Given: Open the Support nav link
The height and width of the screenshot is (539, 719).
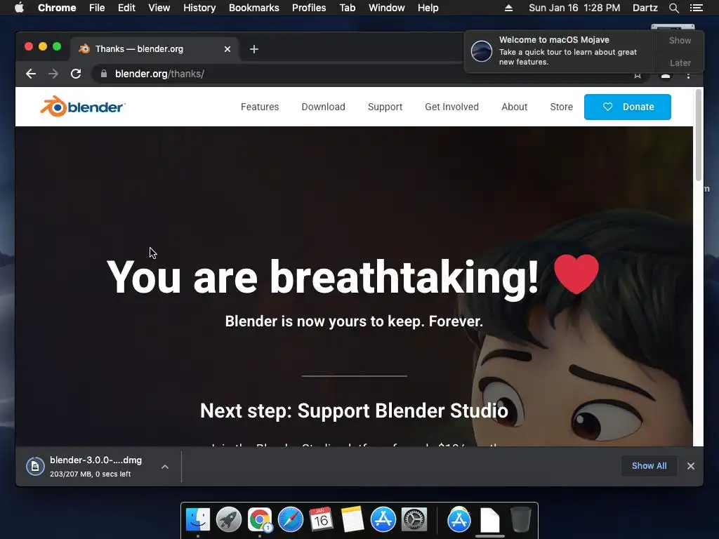Looking at the screenshot, I should 385,107.
